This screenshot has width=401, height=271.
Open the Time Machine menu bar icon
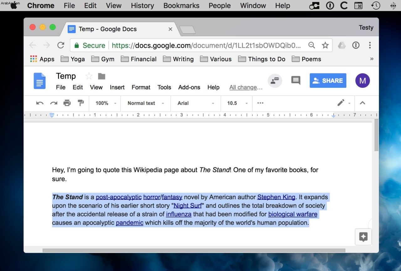[x=376, y=5]
